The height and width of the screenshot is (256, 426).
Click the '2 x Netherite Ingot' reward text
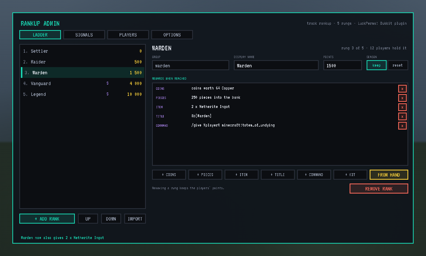coord(211,107)
